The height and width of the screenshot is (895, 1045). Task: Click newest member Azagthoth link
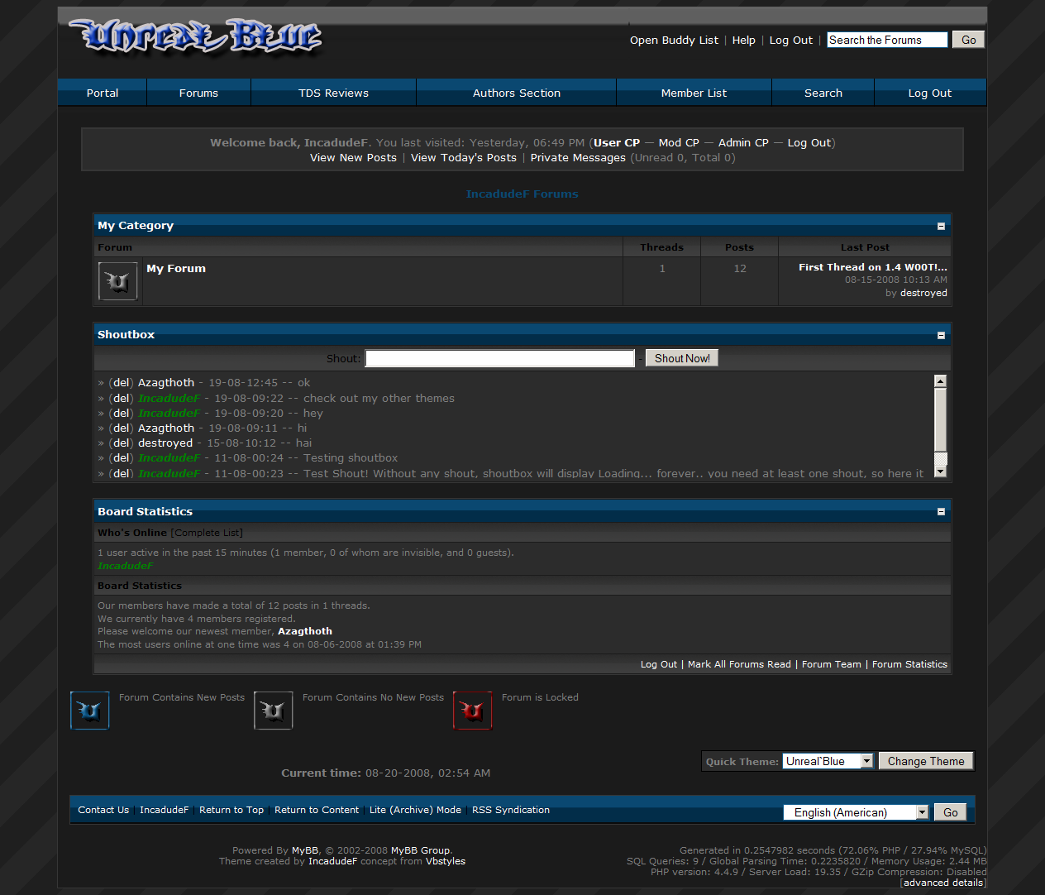tap(305, 631)
